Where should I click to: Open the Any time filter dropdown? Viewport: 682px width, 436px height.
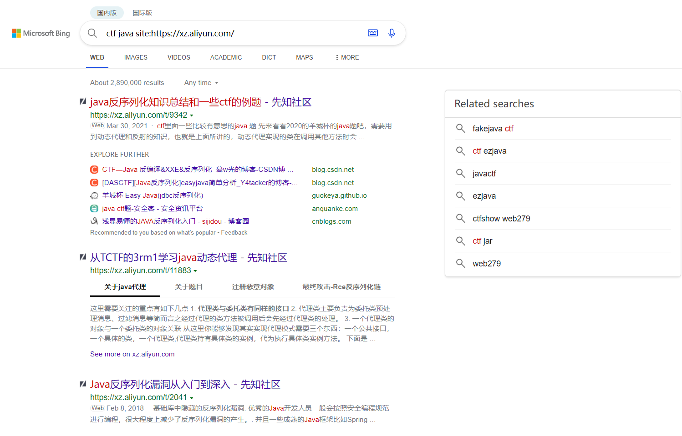click(201, 83)
